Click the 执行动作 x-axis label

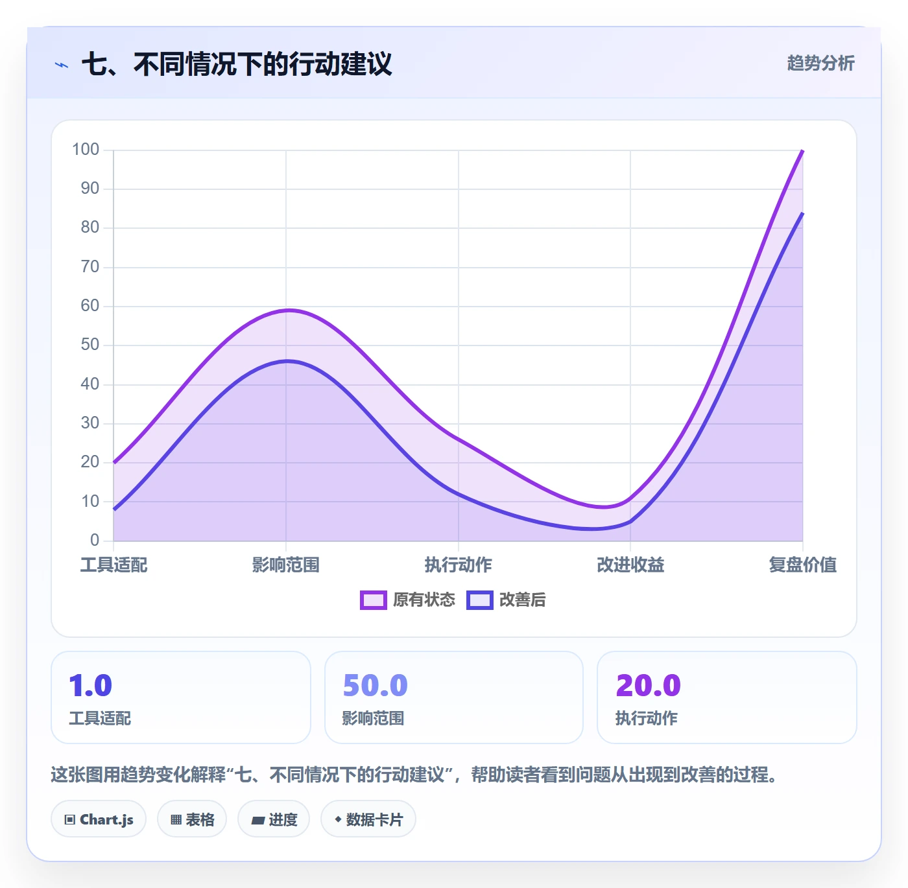click(x=459, y=565)
